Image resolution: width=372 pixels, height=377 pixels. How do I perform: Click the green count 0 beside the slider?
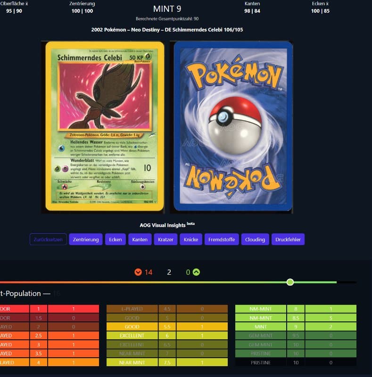tap(188, 272)
